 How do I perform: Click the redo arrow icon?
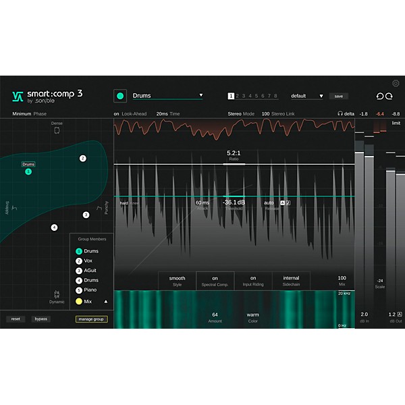point(389,96)
